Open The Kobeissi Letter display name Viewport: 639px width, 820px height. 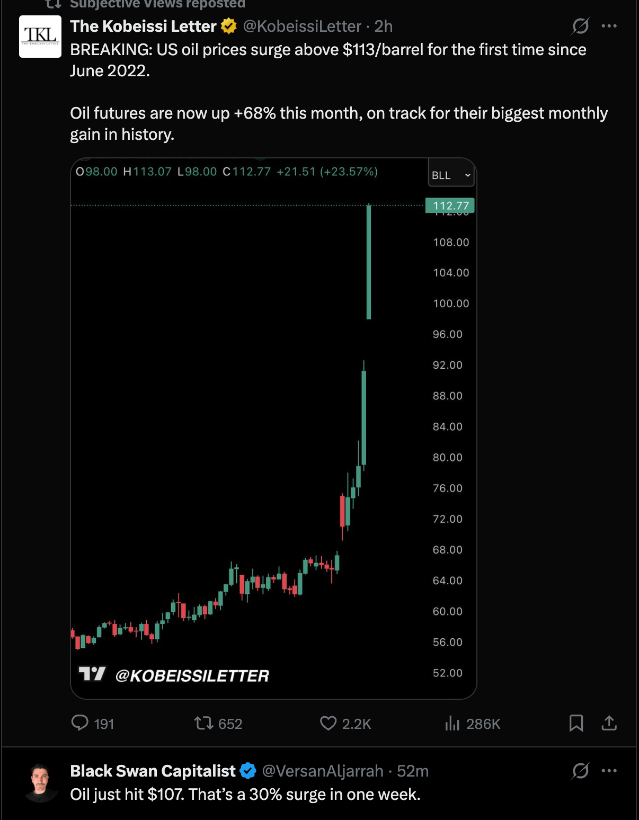[143, 26]
